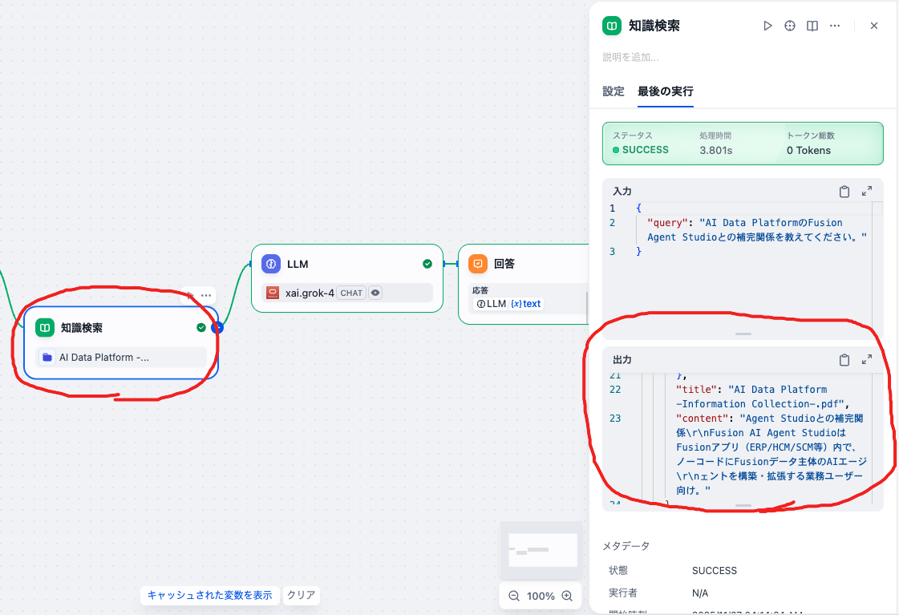This screenshot has width=899, height=615.
Task: Open the 100% zoom level menu
Action: (x=541, y=596)
